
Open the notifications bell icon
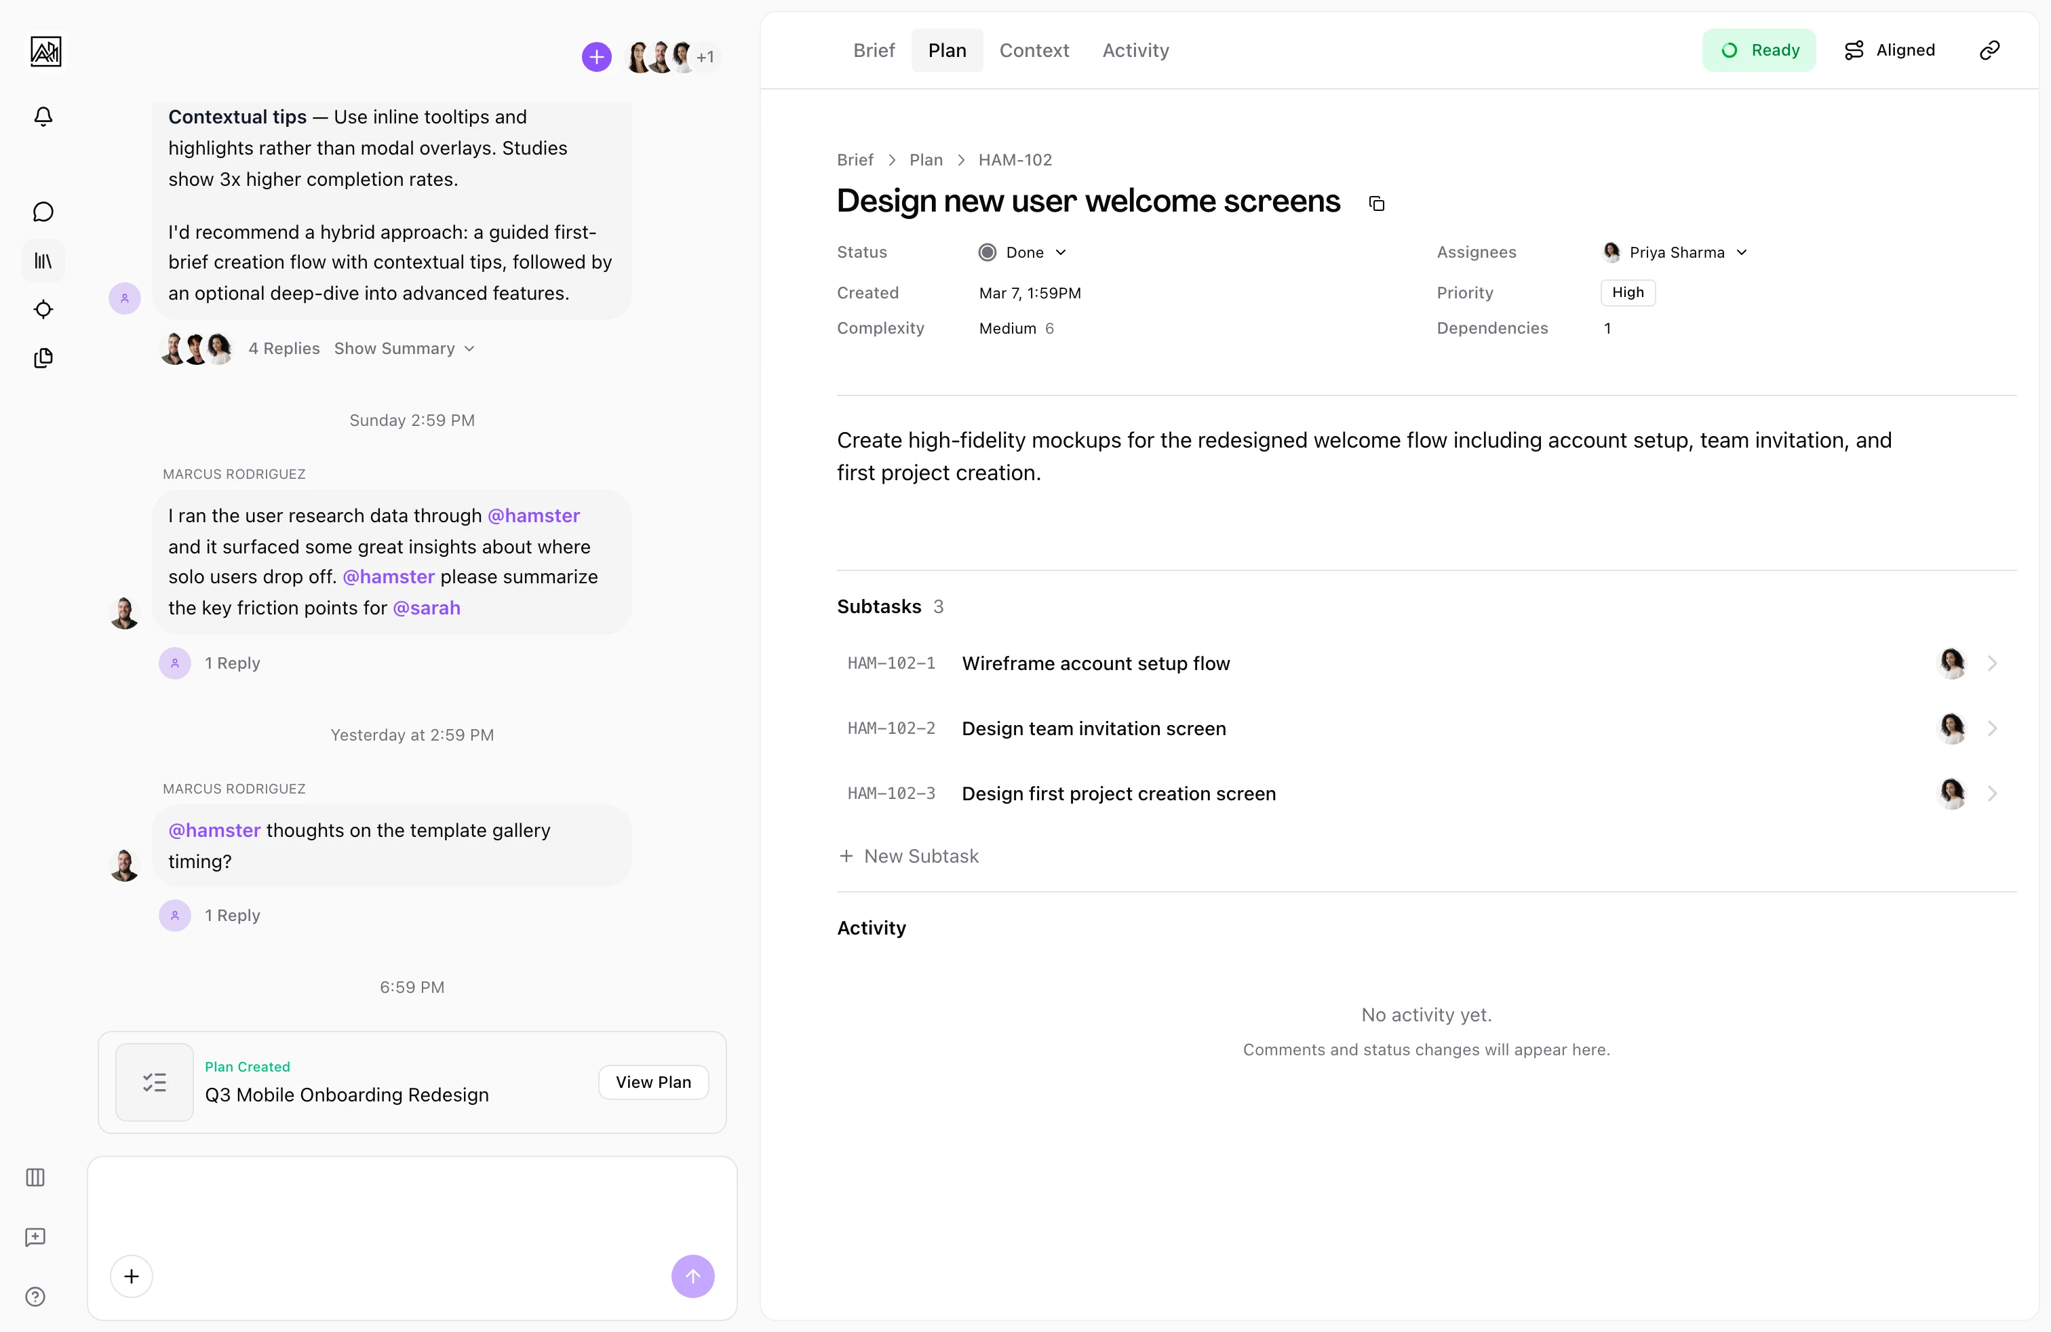(x=43, y=117)
